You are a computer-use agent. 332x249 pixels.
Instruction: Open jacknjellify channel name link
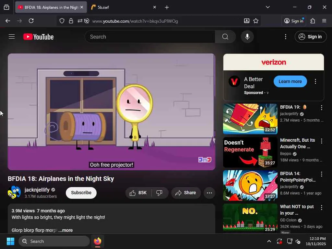pos(37,190)
